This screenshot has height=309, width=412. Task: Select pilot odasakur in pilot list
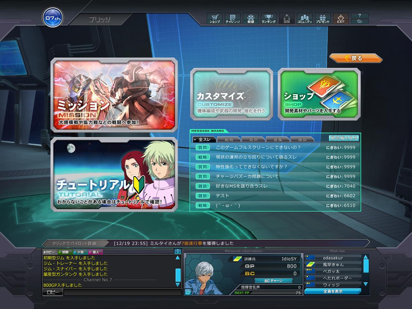coord(333,257)
